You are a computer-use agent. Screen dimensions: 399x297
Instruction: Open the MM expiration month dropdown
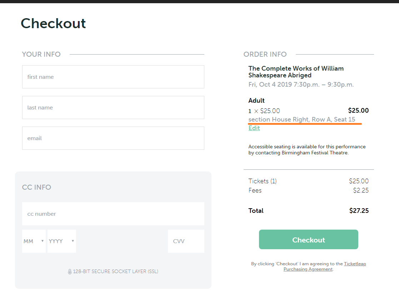[34, 241]
